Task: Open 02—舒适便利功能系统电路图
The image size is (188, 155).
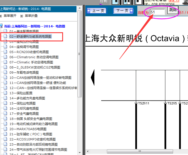Action: [x=30, y=37]
